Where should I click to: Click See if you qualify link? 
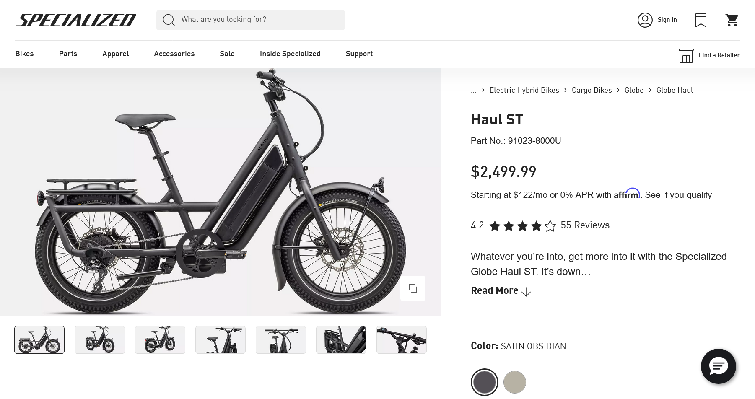tap(678, 195)
